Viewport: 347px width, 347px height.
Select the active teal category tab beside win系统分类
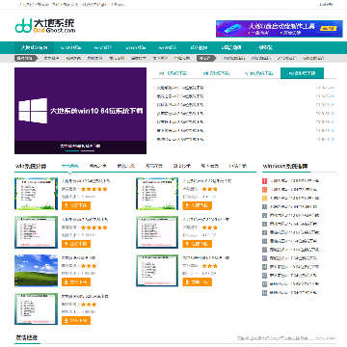[70, 166]
